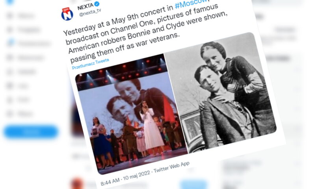The image size is (335, 189).
Task: Open the blurred Profile sidebar item
Action: tap(18, 100)
